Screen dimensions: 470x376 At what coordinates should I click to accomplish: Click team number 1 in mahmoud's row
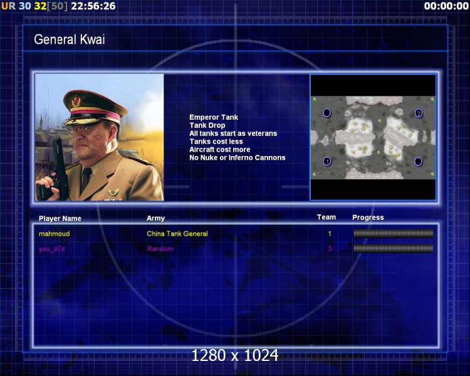click(x=330, y=234)
